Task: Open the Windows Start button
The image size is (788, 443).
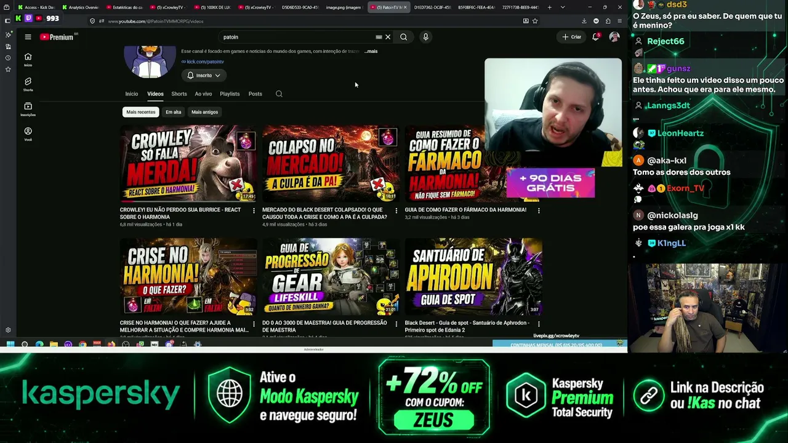Action: (10, 345)
